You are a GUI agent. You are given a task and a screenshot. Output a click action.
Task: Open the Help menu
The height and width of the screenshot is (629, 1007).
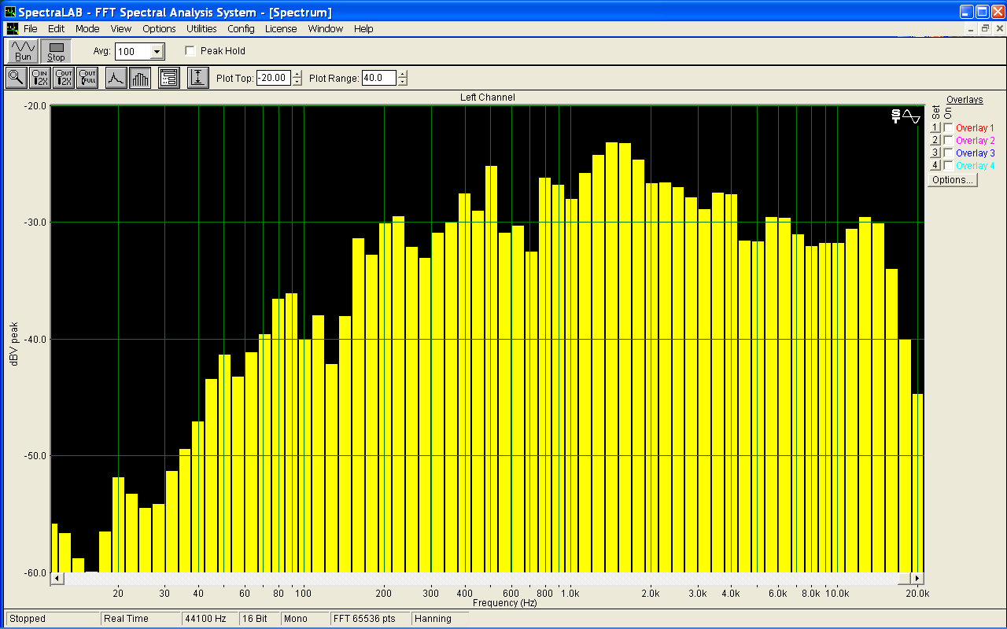(363, 28)
